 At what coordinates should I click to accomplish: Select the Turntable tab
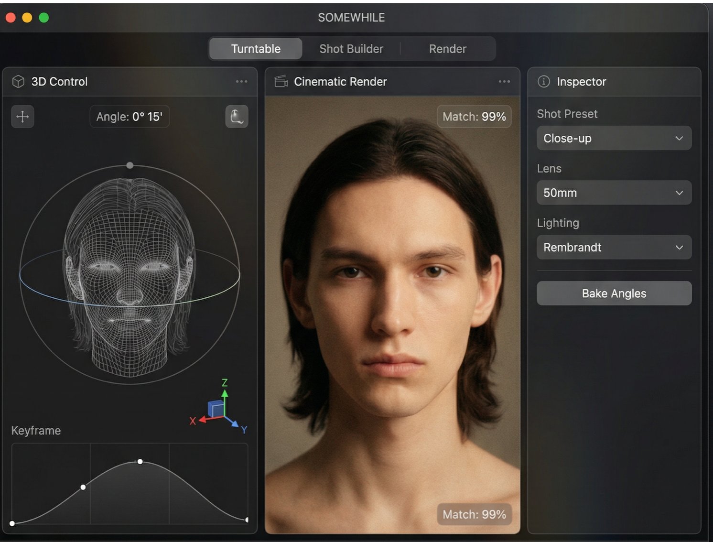(256, 49)
